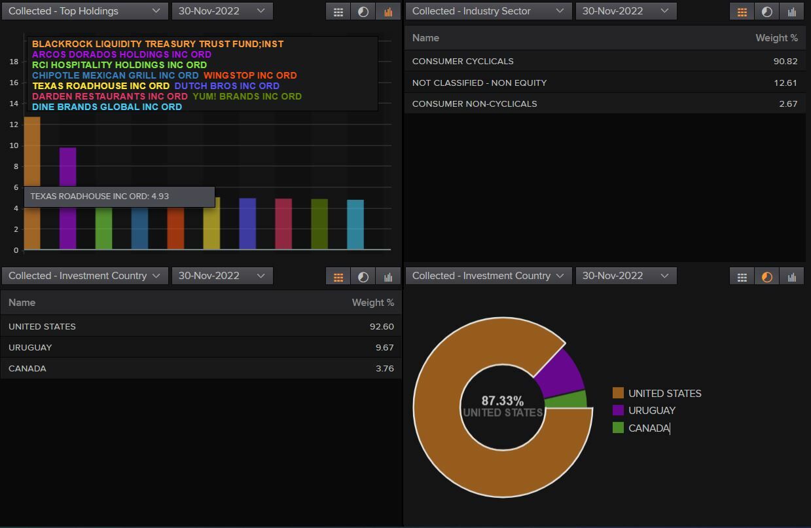811x528 pixels.
Task: Show Industry Sector as pie chart
Action: (x=766, y=12)
